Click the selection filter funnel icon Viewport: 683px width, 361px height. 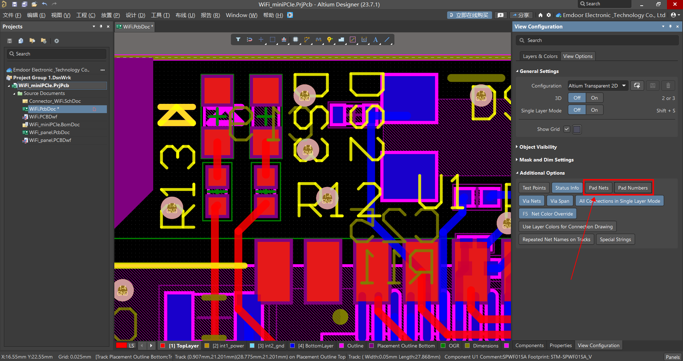tap(238, 39)
